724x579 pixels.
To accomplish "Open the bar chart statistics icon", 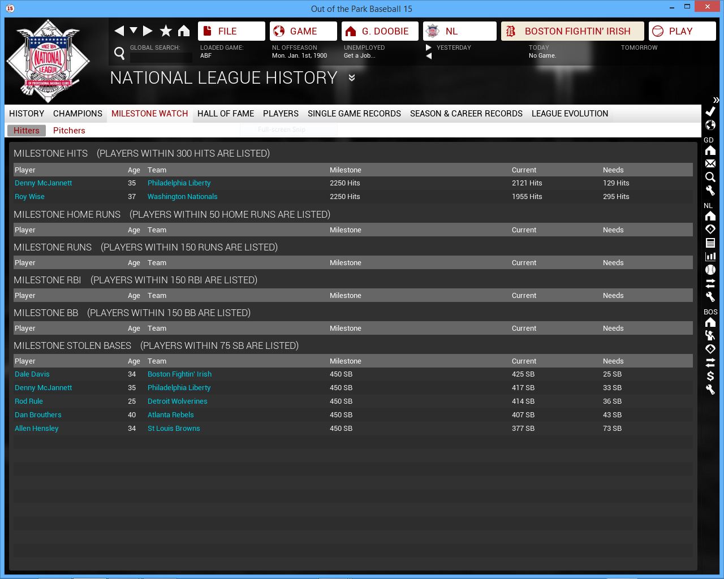I will click(x=710, y=256).
